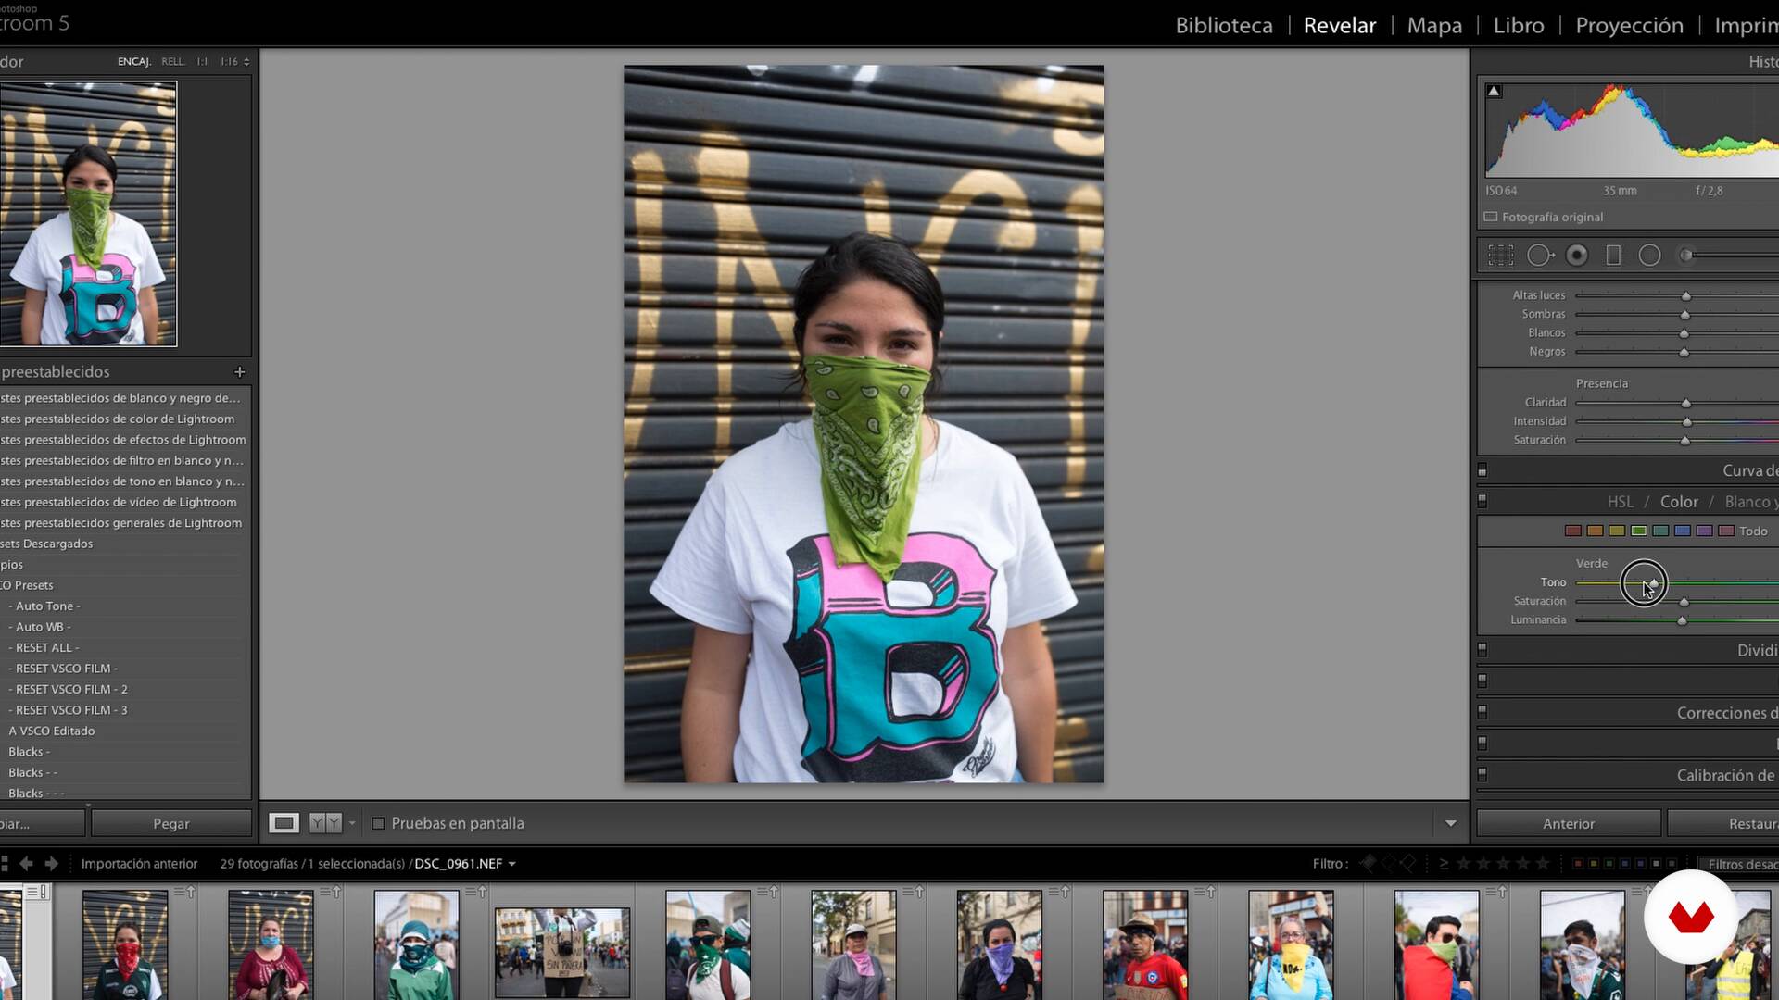
Task: Expand Lightroom effects presets folder
Action: pos(125,440)
